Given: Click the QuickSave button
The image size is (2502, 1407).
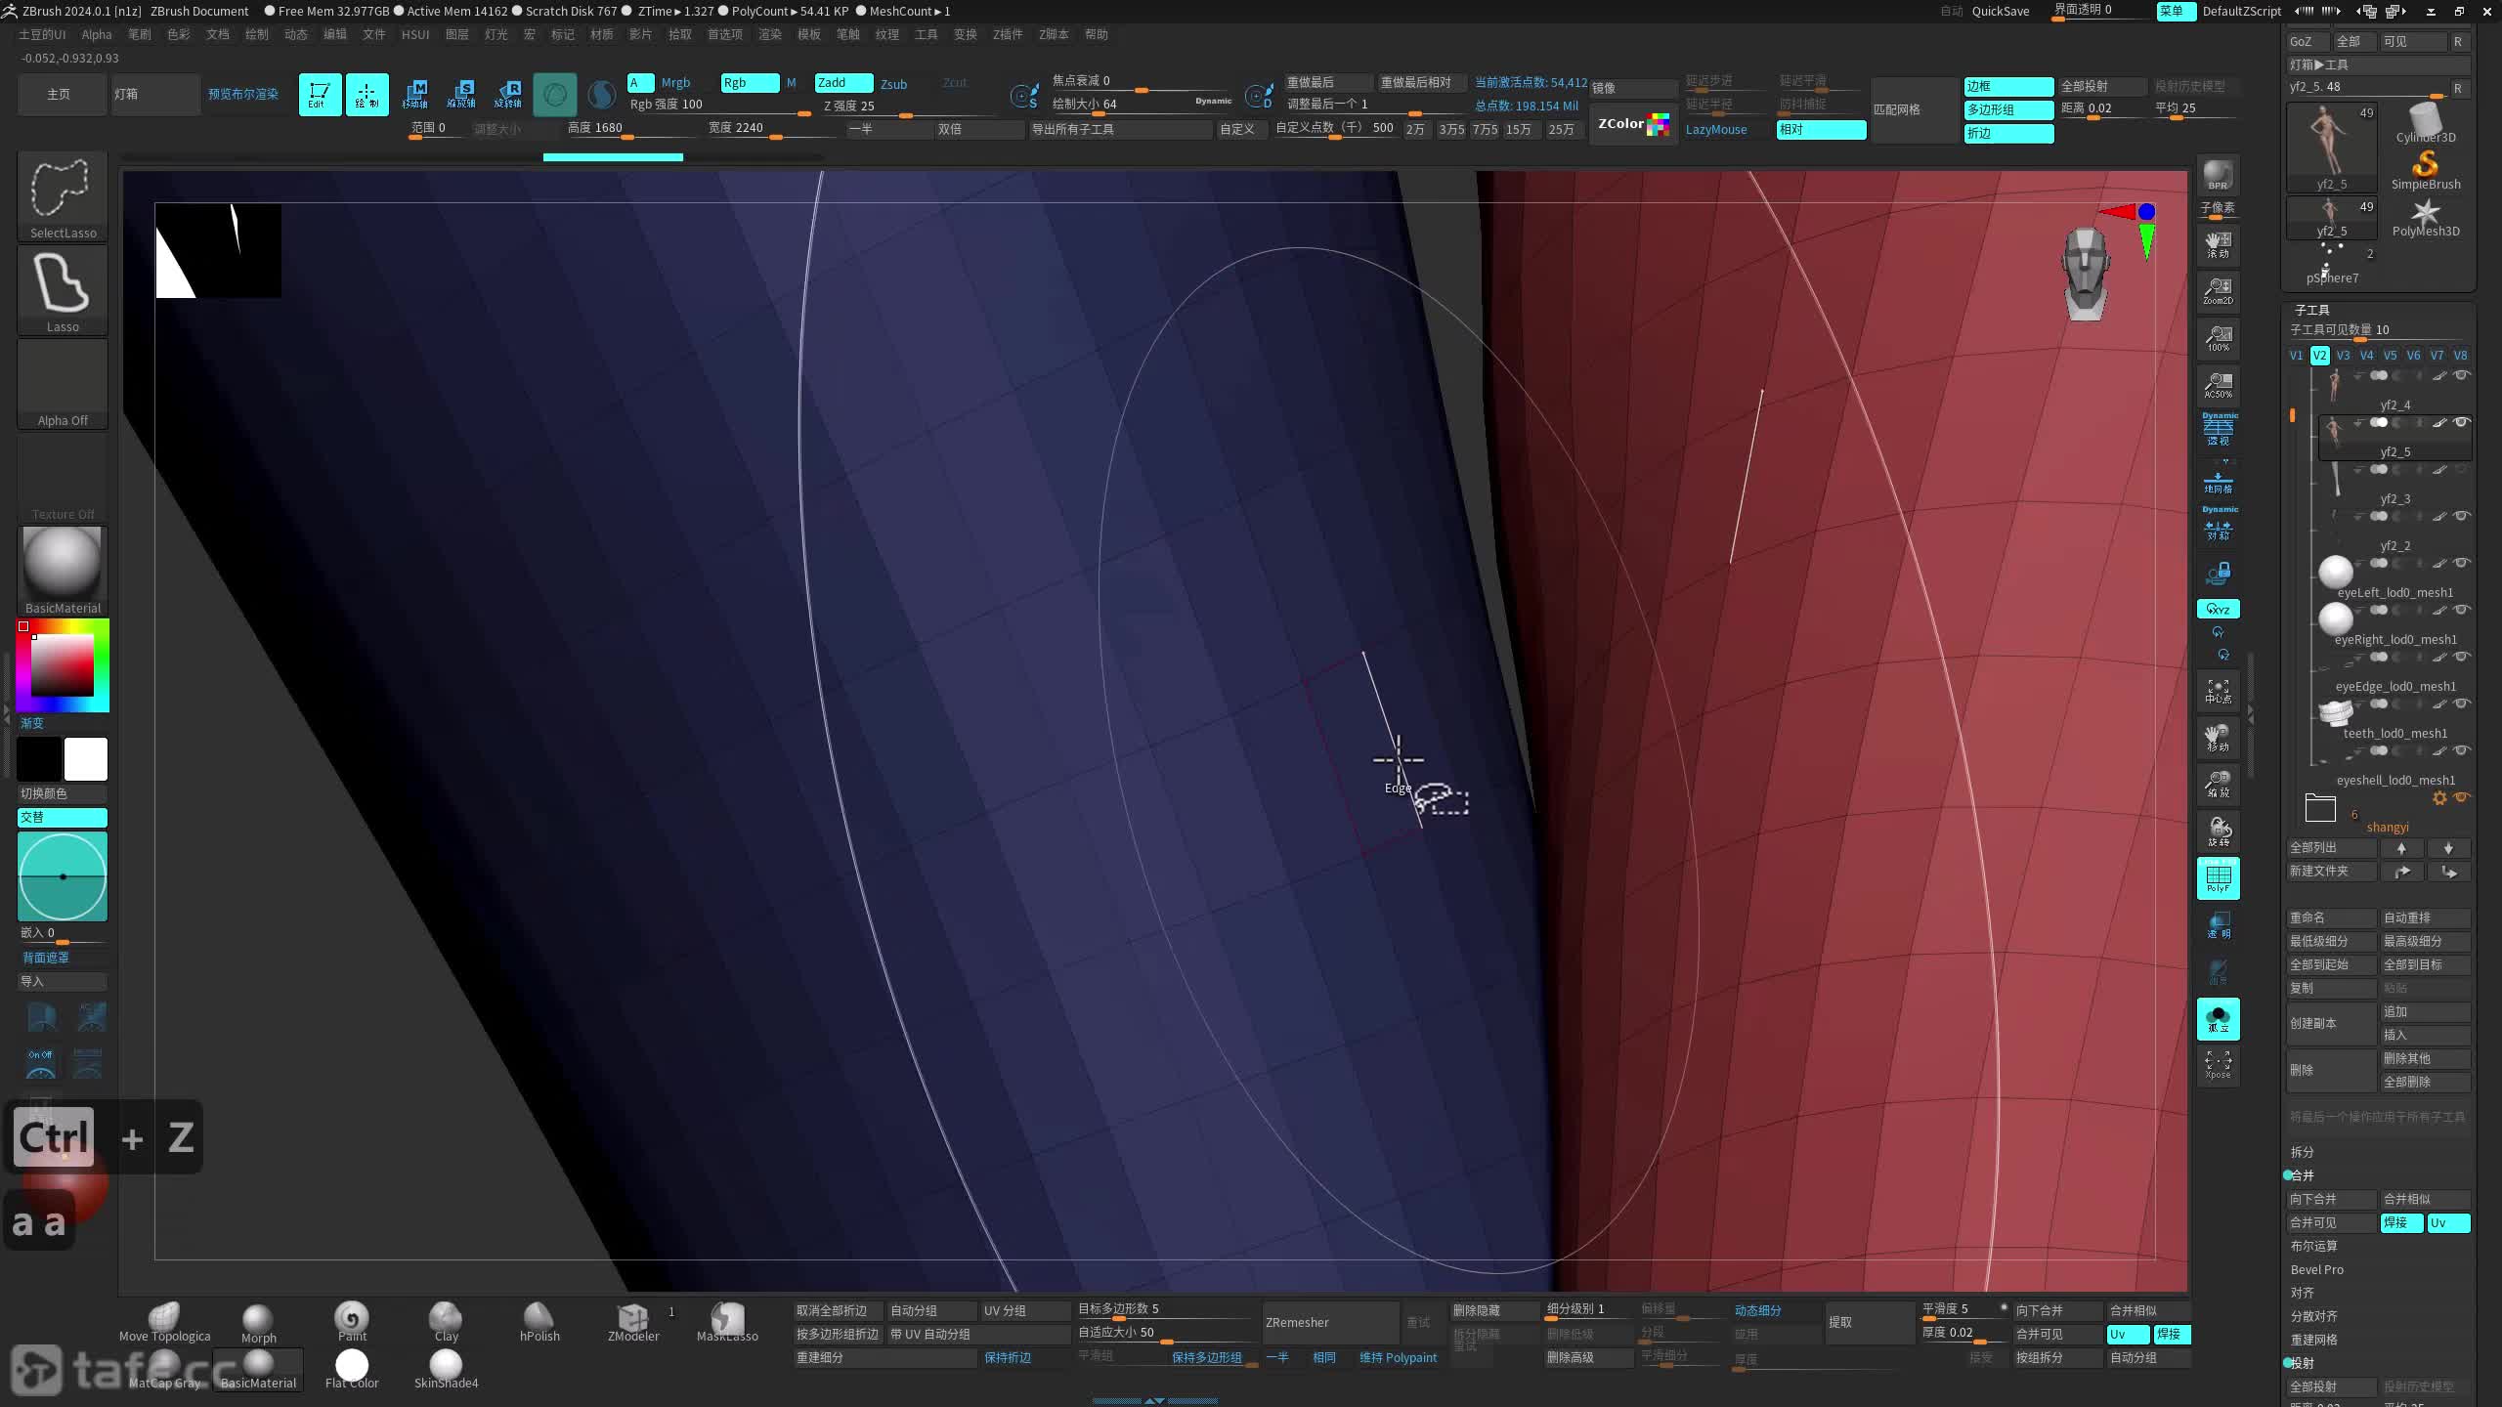Looking at the screenshot, I should pos(2000,11).
